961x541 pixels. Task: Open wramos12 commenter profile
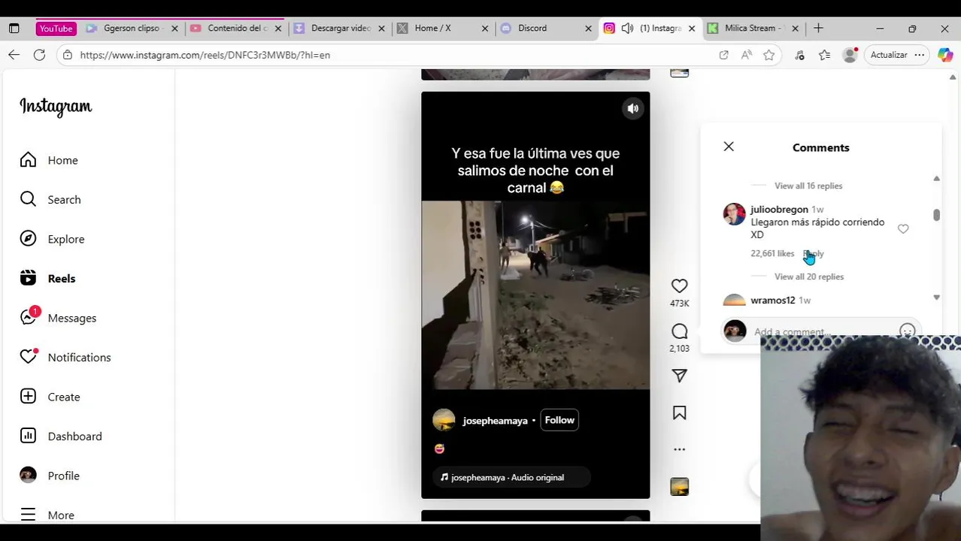[772, 300]
